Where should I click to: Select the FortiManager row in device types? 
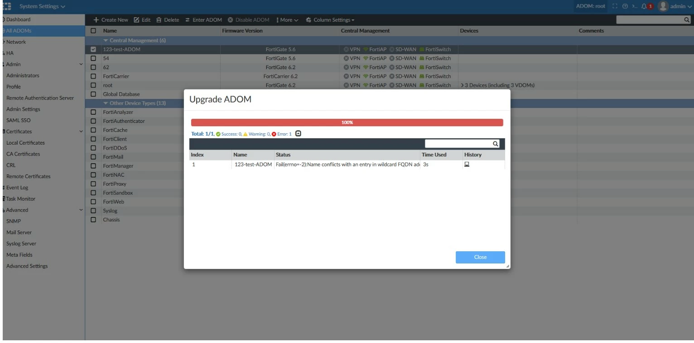118,166
